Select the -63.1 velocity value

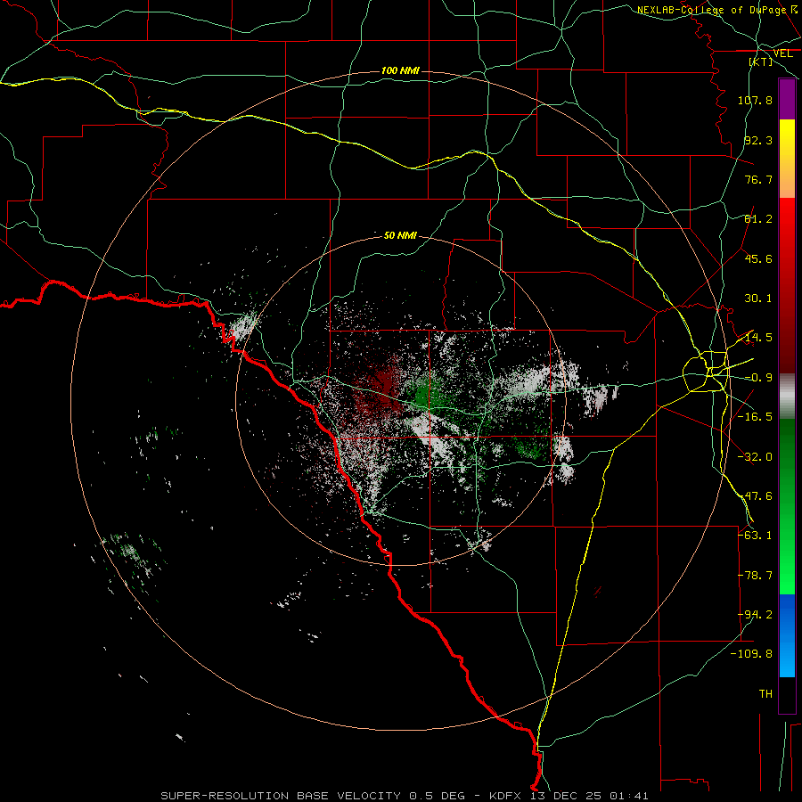755,536
